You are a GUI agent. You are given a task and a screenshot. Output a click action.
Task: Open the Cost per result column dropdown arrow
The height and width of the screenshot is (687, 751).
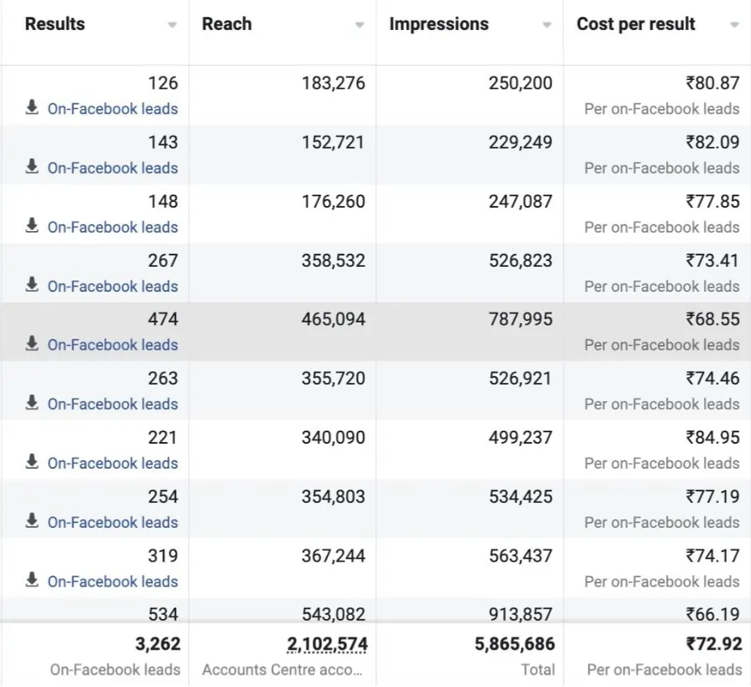tap(734, 25)
